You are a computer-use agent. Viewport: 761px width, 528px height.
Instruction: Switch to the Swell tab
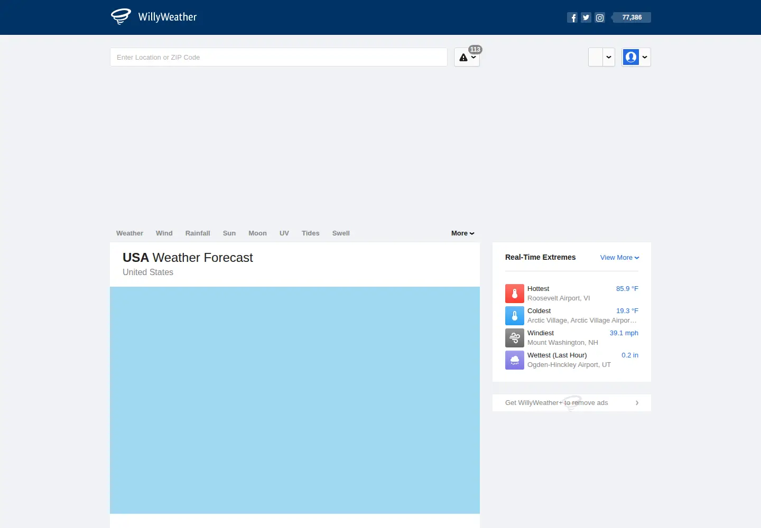point(341,233)
